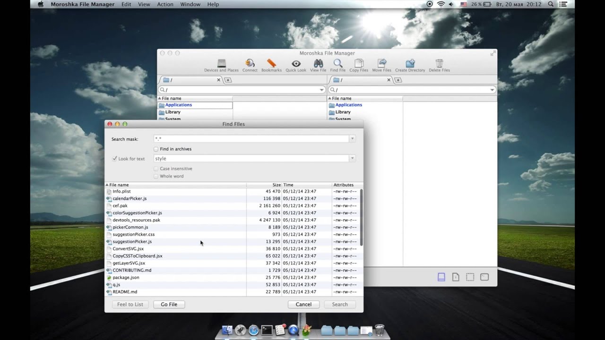Screen dimensions: 605x340
Task: Click the Find File magnifier icon
Action: (337, 63)
